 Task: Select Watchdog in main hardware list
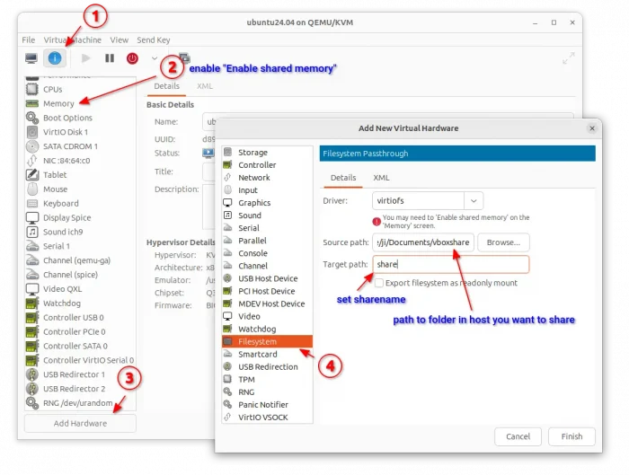[80, 303]
